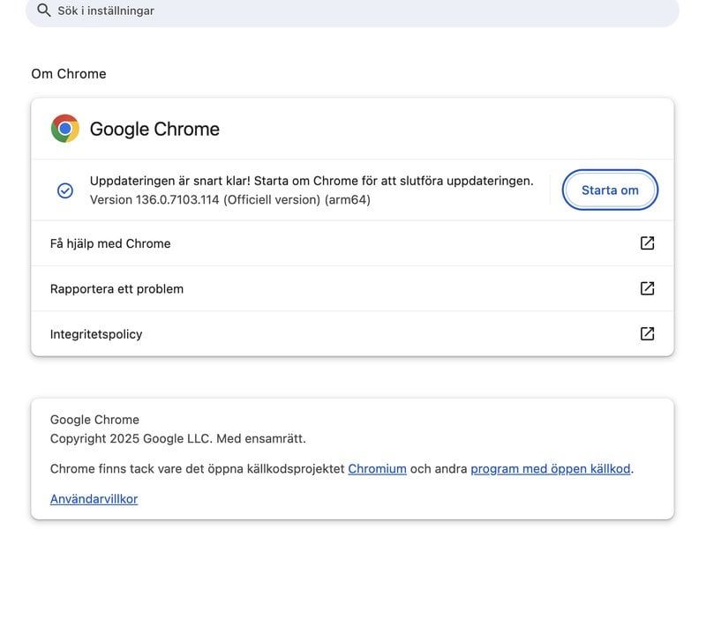706x634 pixels.
Task: Open the 'Integritetspolicy' row
Action: pyautogui.click(x=352, y=334)
